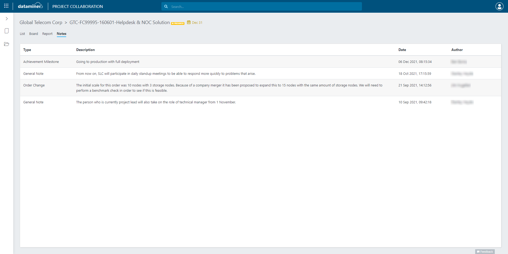Open the apps grid menu icon

click(6, 6)
